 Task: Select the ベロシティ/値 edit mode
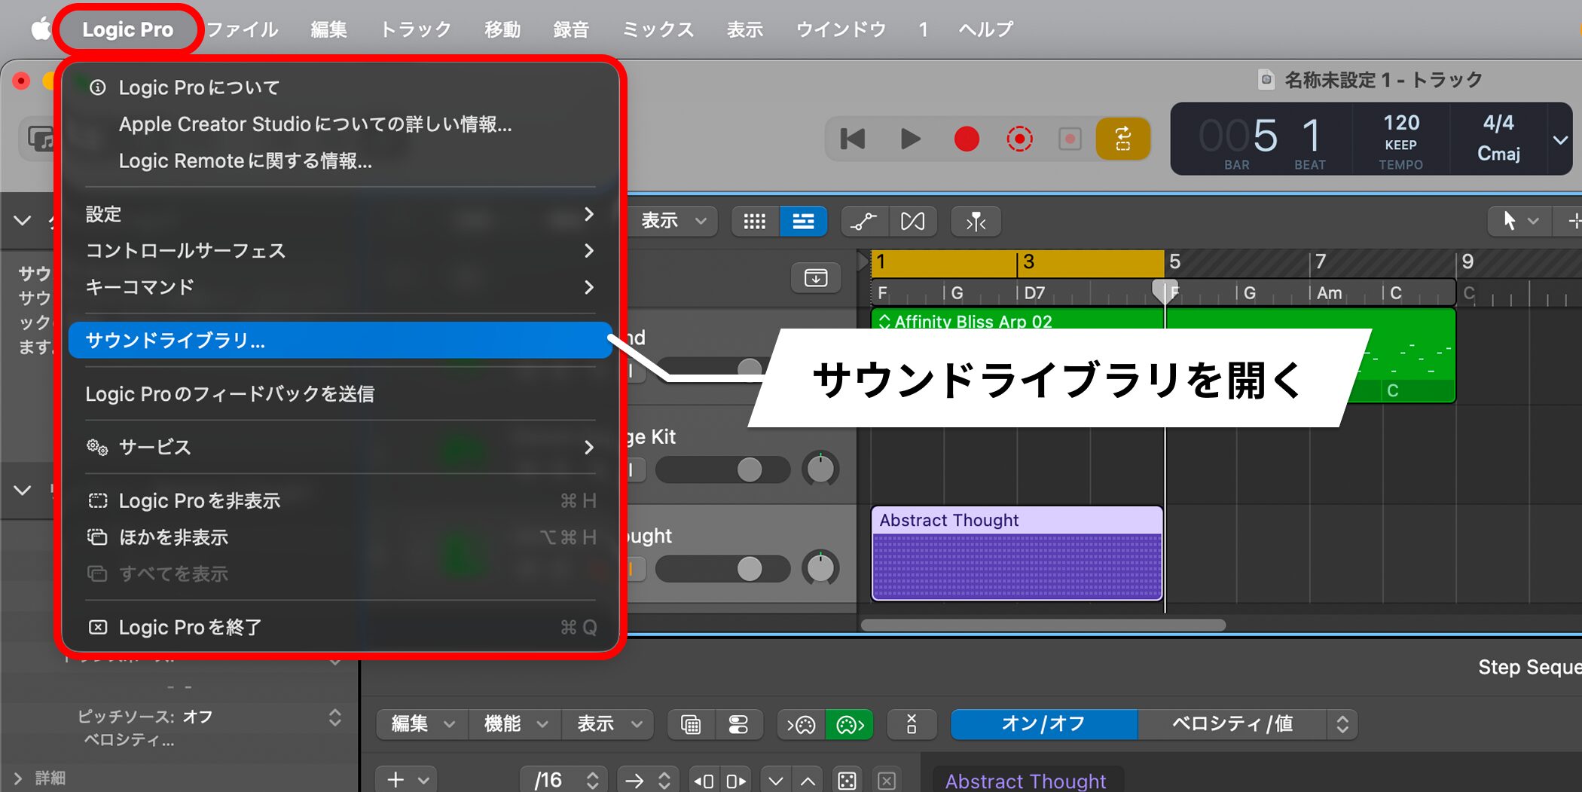click(1232, 724)
